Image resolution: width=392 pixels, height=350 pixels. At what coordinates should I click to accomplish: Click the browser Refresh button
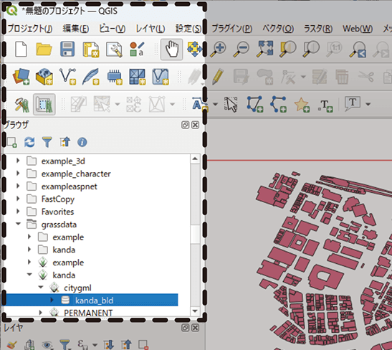click(29, 142)
